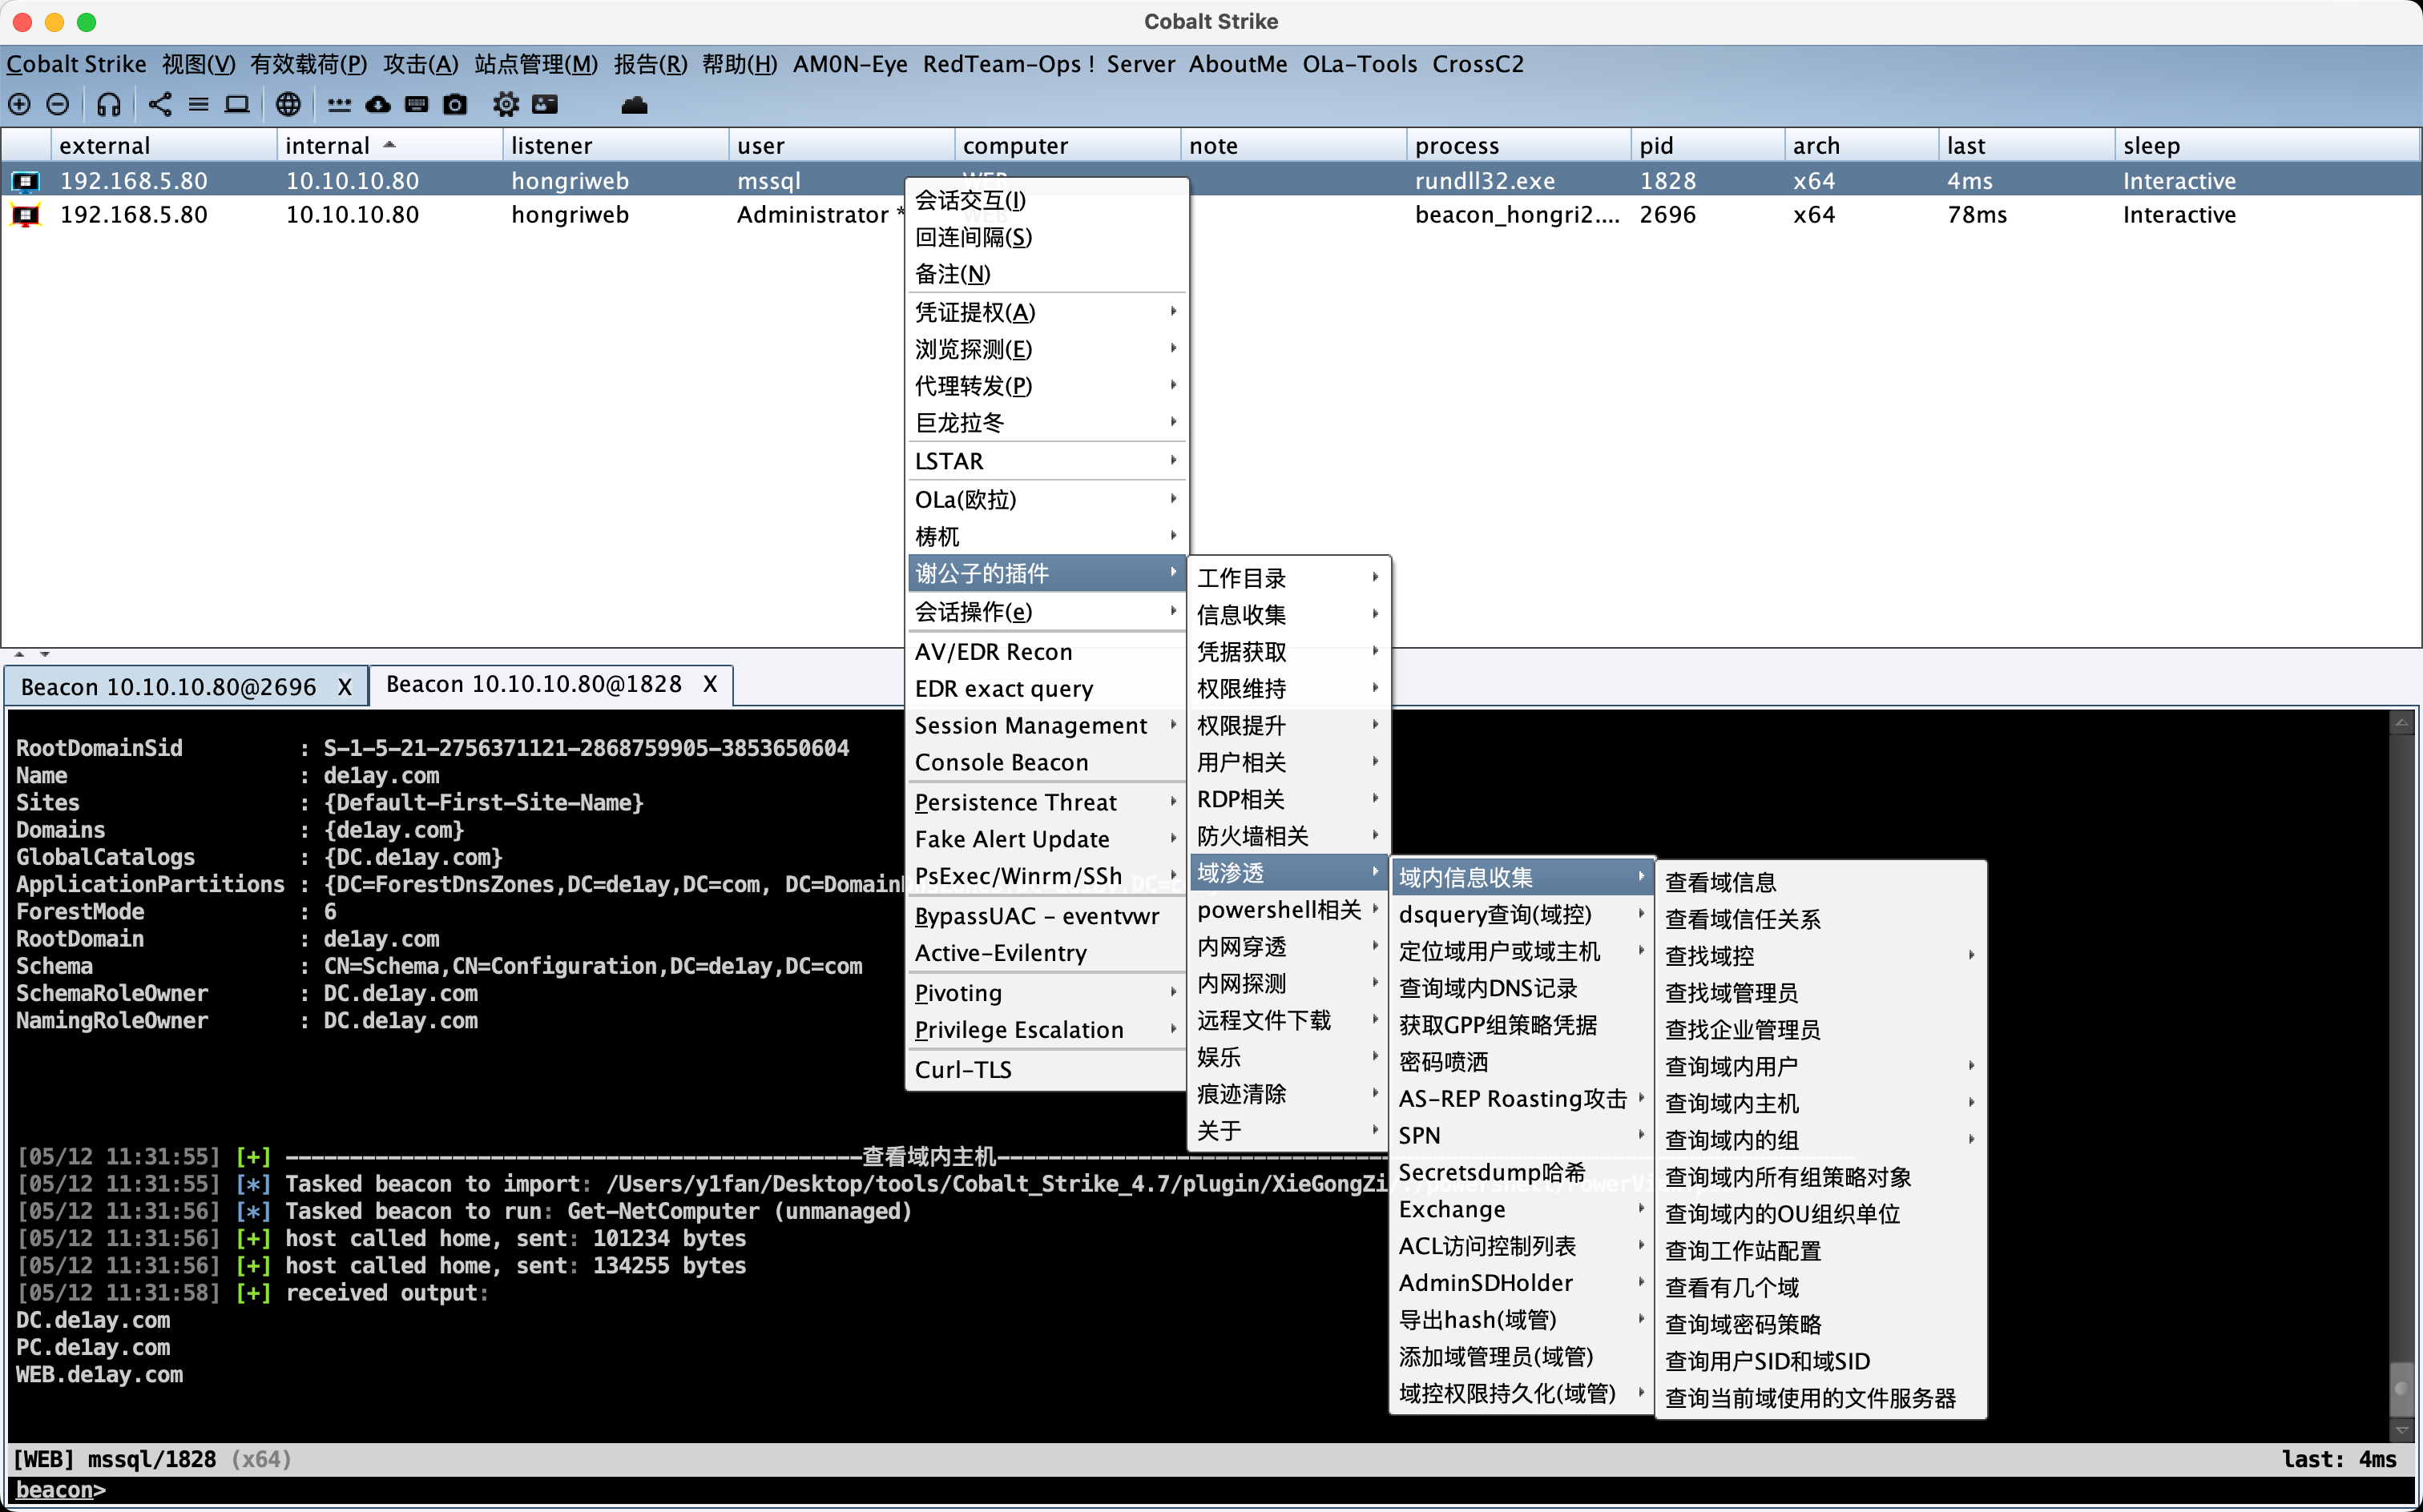This screenshot has height=1512, width=2423.
Task: Click the beacon command input field
Action: click(x=1200, y=1490)
